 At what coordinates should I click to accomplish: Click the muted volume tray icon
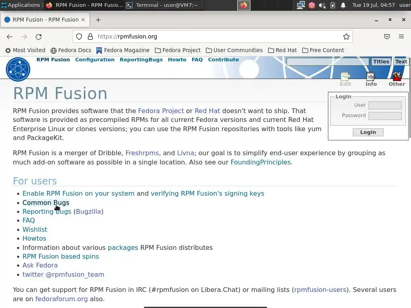click(322, 5)
